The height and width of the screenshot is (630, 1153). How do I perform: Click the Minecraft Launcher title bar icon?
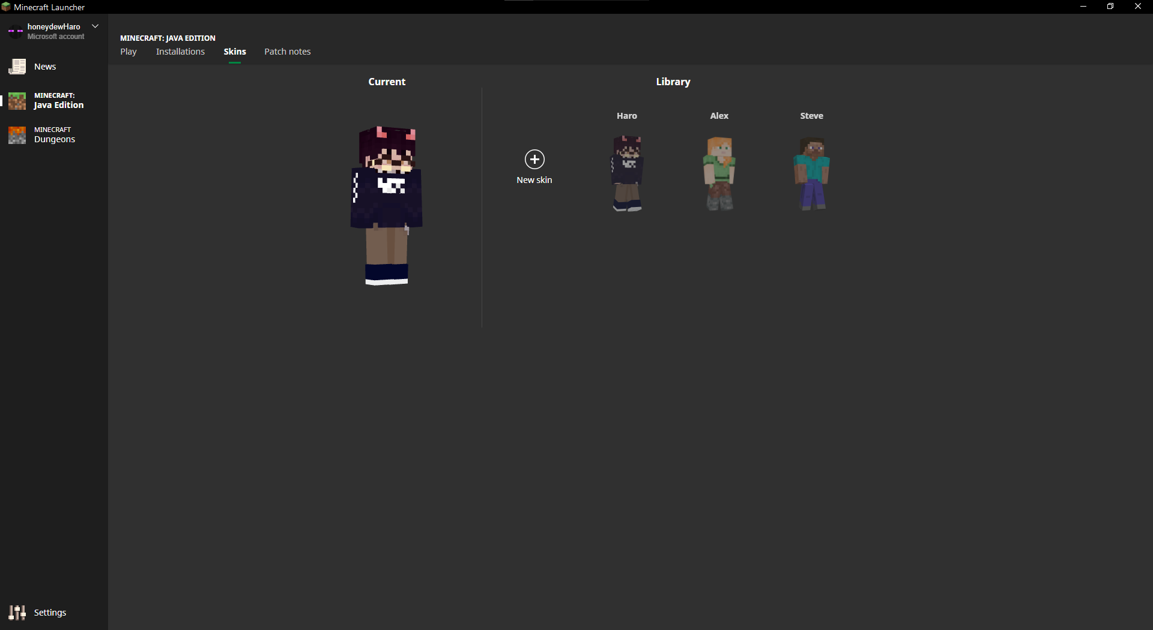[x=6, y=7]
